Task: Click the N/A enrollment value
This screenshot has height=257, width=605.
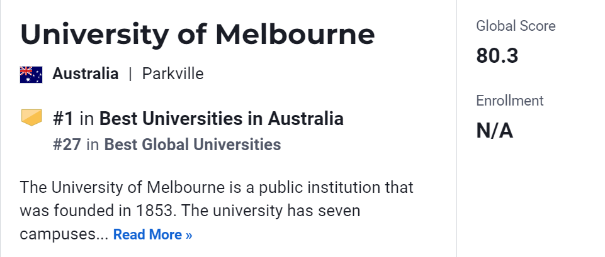Action: [494, 131]
